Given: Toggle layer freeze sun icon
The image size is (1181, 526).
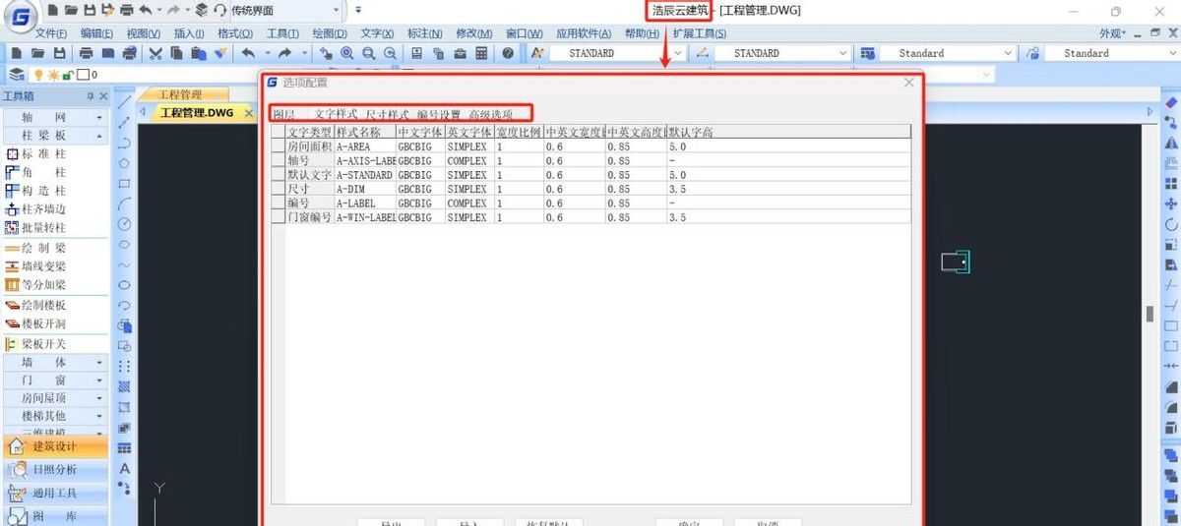Looking at the screenshot, I should pos(53,74).
